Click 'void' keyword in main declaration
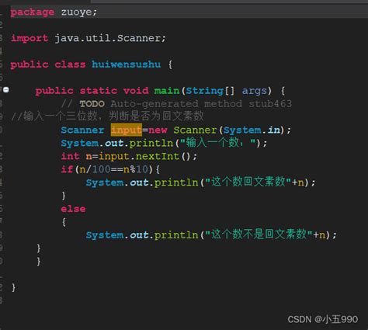 [136, 91]
